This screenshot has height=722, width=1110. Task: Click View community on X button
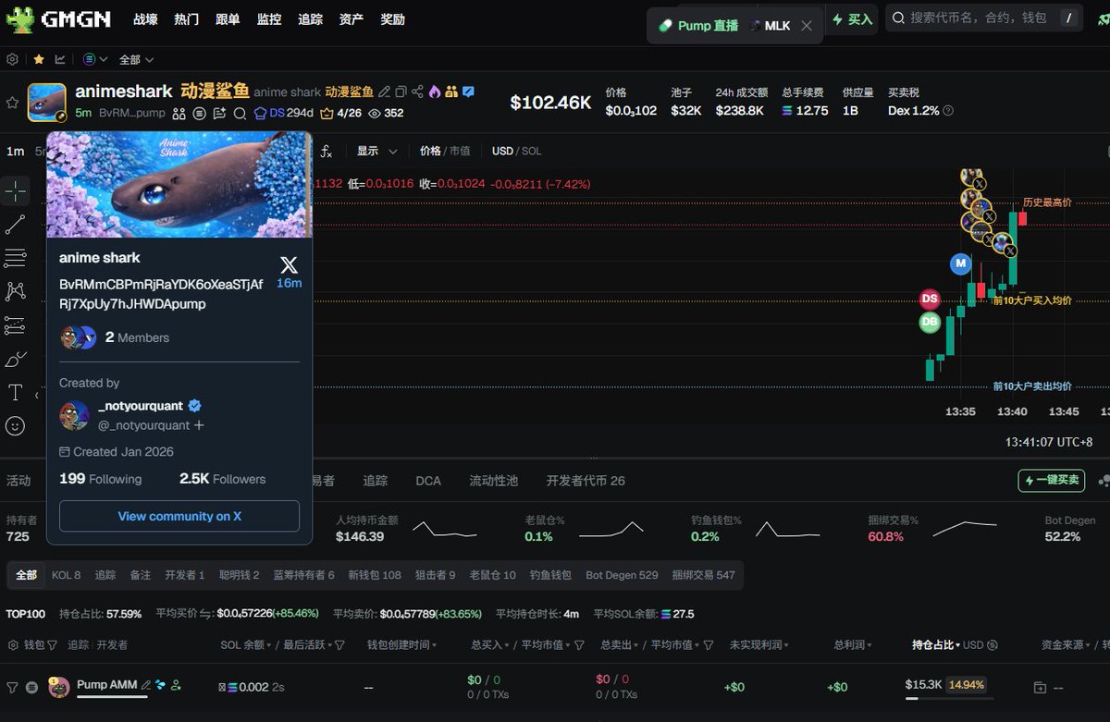[179, 516]
